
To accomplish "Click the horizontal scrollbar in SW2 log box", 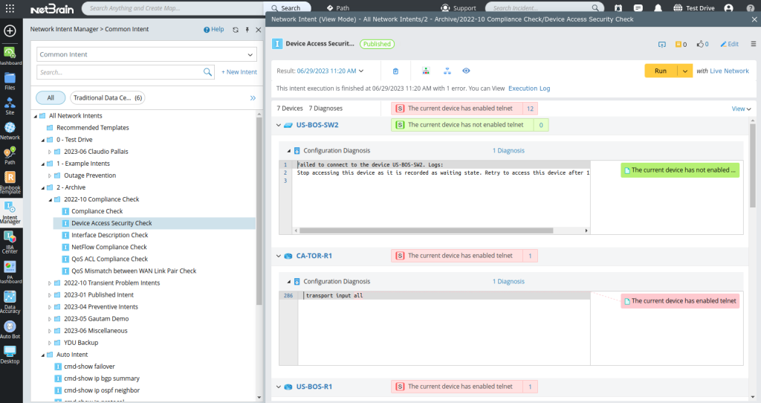I will point(426,230).
